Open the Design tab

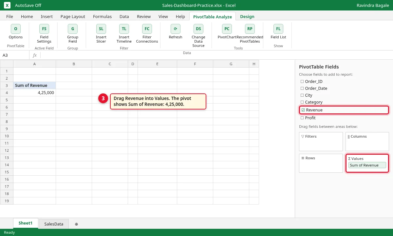pos(247,16)
